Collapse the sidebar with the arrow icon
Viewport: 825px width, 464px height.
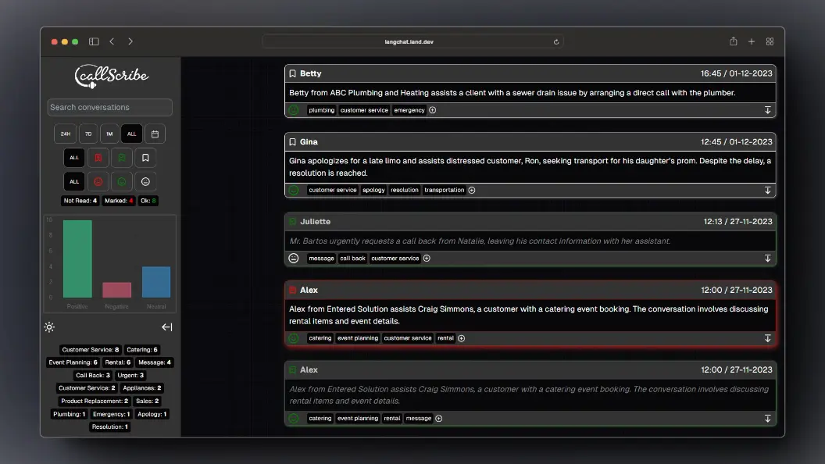pos(166,327)
